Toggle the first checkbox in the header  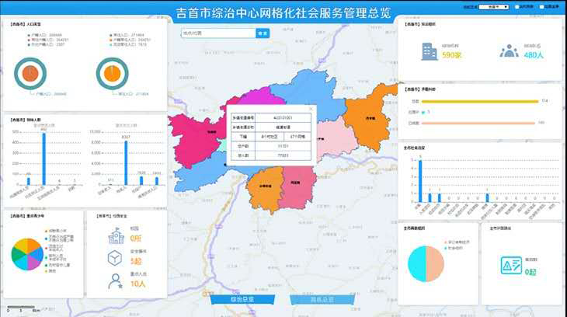[x=517, y=6]
